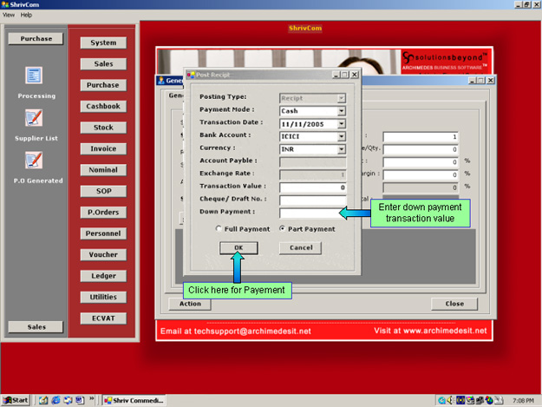Select the Invoice module button

point(103,148)
